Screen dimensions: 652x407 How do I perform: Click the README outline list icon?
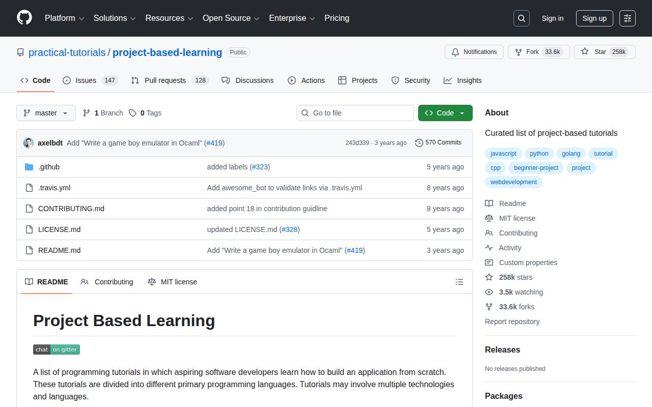click(x=459, y=281)
